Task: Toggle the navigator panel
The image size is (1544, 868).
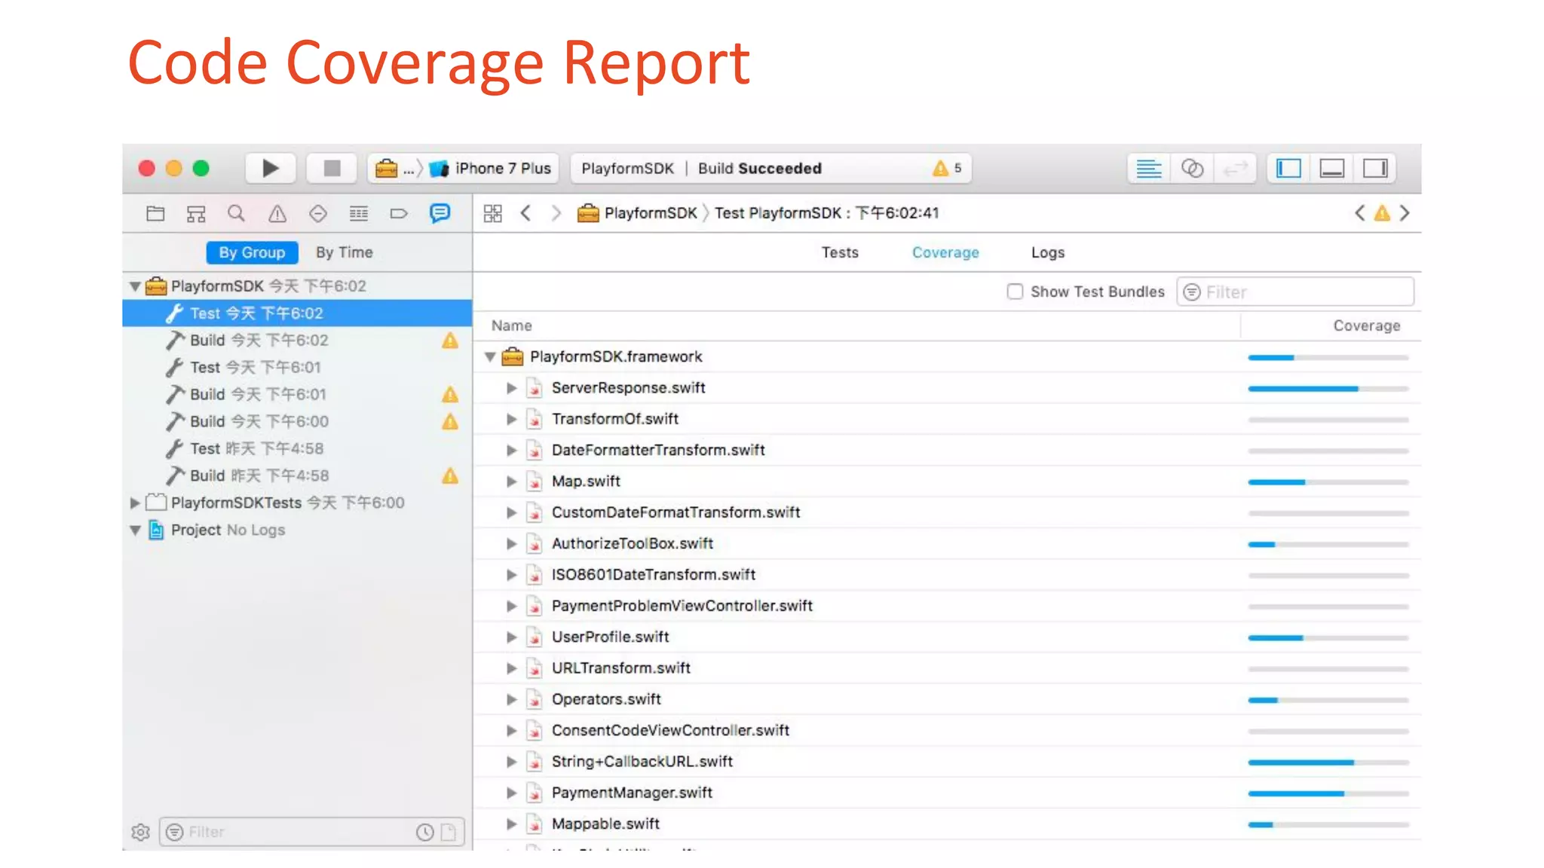Action: [x=1288, y=168]
